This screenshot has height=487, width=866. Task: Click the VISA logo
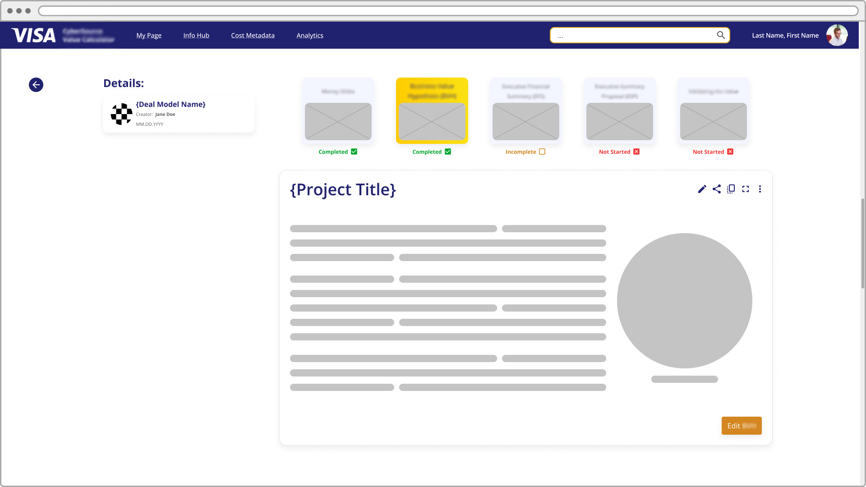coord(33,35)
